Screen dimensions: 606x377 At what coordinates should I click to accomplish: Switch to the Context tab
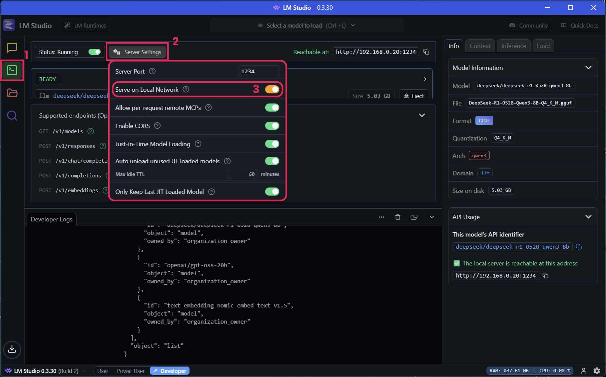(480, 46)
